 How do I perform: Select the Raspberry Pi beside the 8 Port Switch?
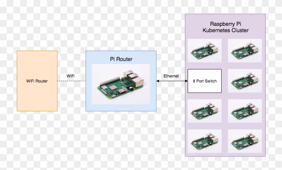tap(245, 81)
